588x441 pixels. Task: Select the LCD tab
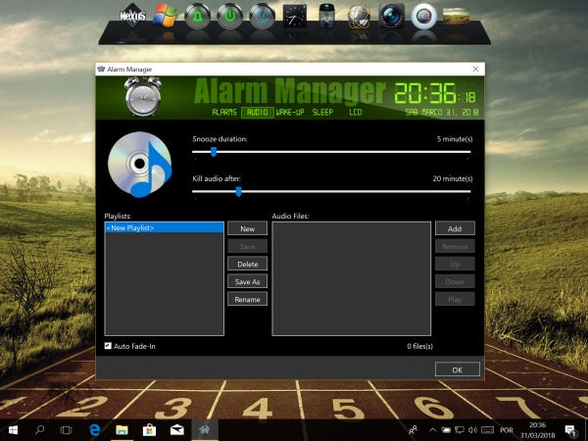point(355,113)
